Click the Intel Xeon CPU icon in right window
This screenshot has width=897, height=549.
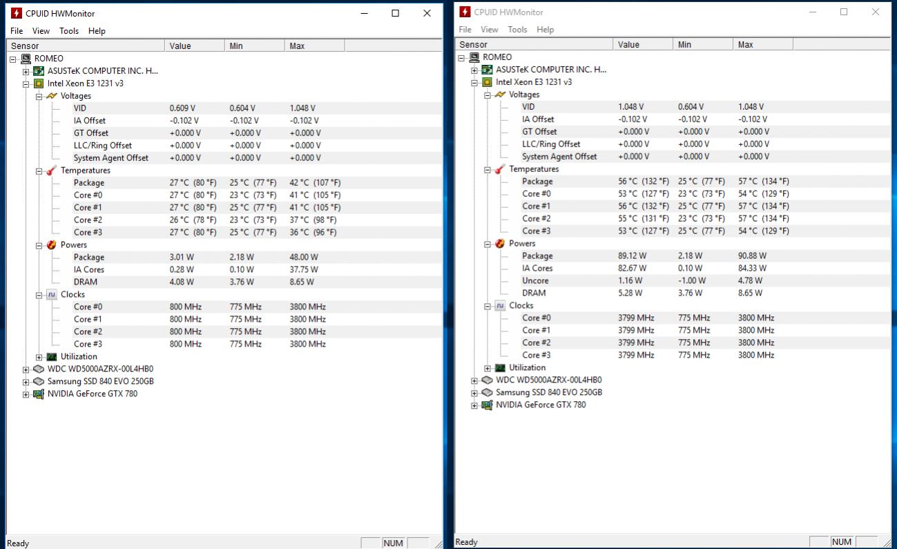pyautogui.click(x=488, y=82)
